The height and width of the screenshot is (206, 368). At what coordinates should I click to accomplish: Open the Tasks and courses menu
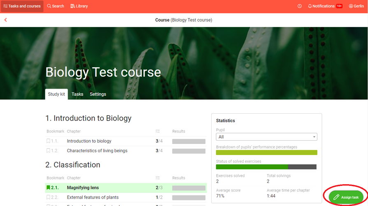tap(22, 6)
